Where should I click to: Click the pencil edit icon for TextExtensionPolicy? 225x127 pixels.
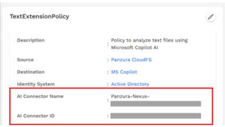pyautogui.click(x=210, y=17)
